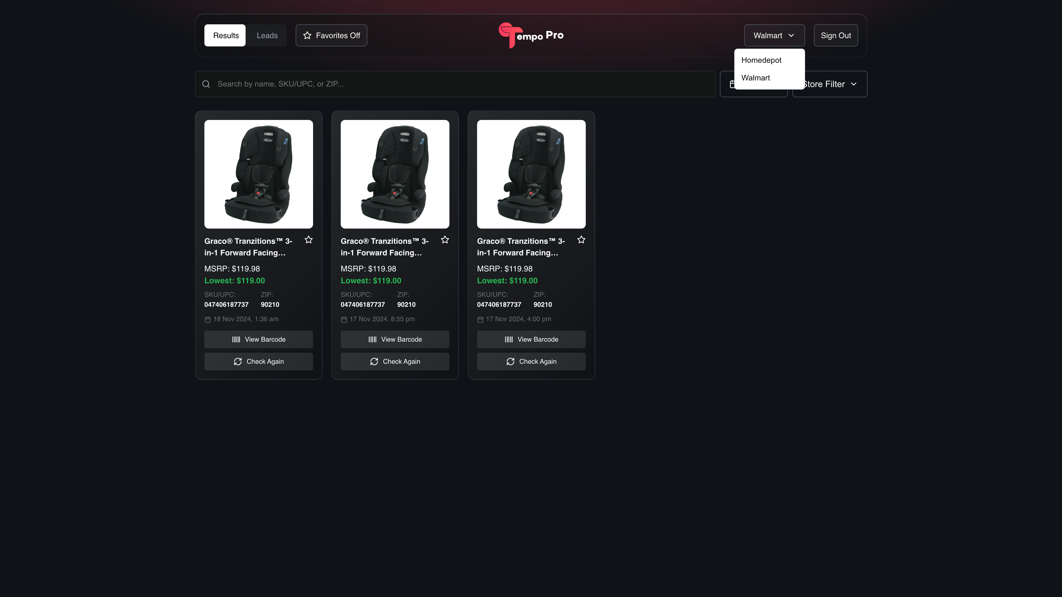Focus the name, SKU/UPC, ZIP search field

[x=454, y=84]
